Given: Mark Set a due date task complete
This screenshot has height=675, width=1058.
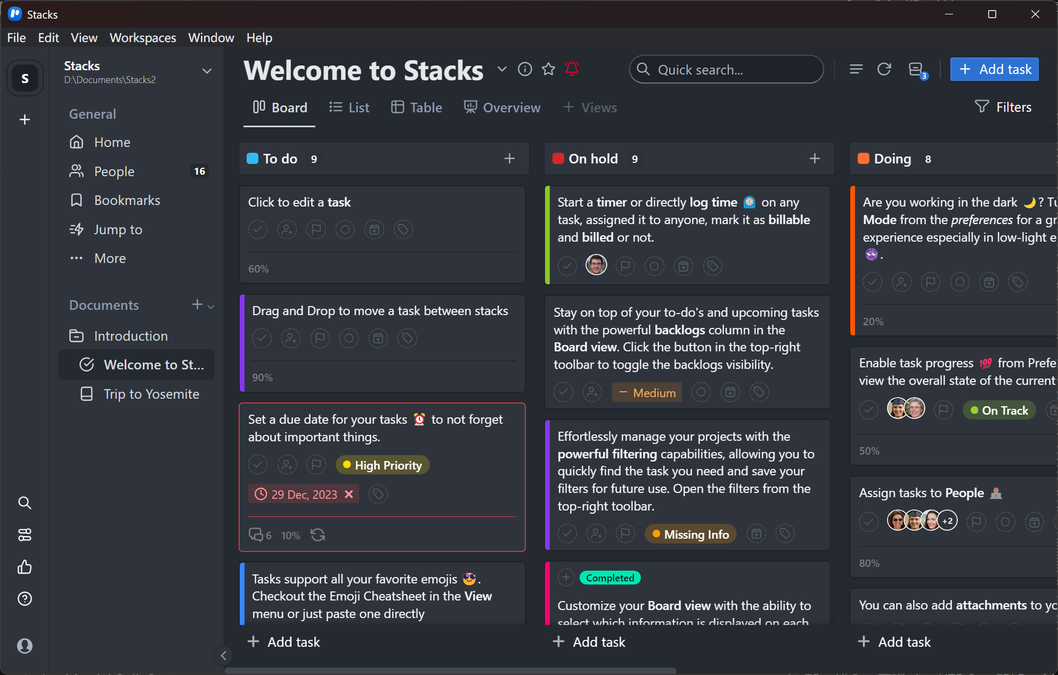Looking at the screenshot, I should (x=258, y=465).
